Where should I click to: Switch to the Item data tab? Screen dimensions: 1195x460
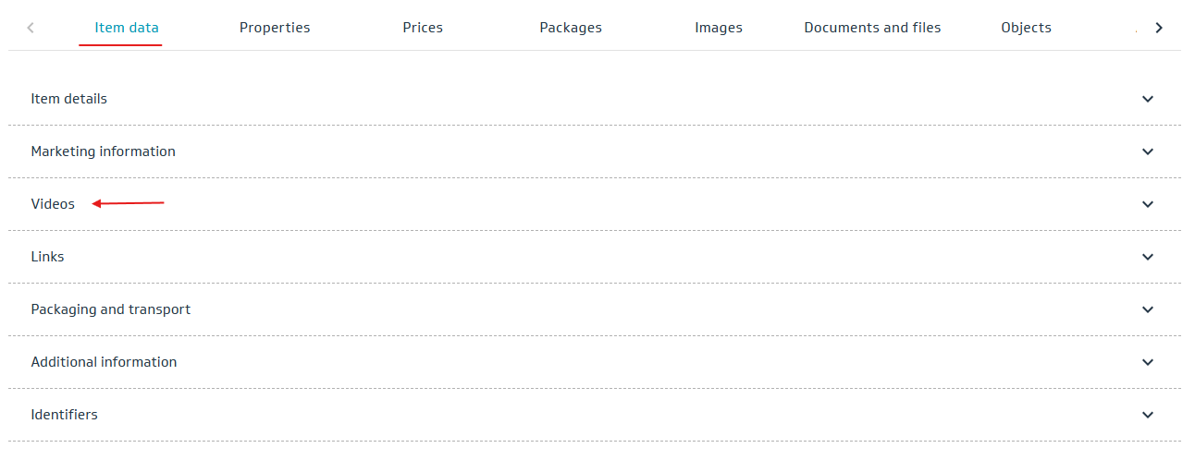point(127,28)
